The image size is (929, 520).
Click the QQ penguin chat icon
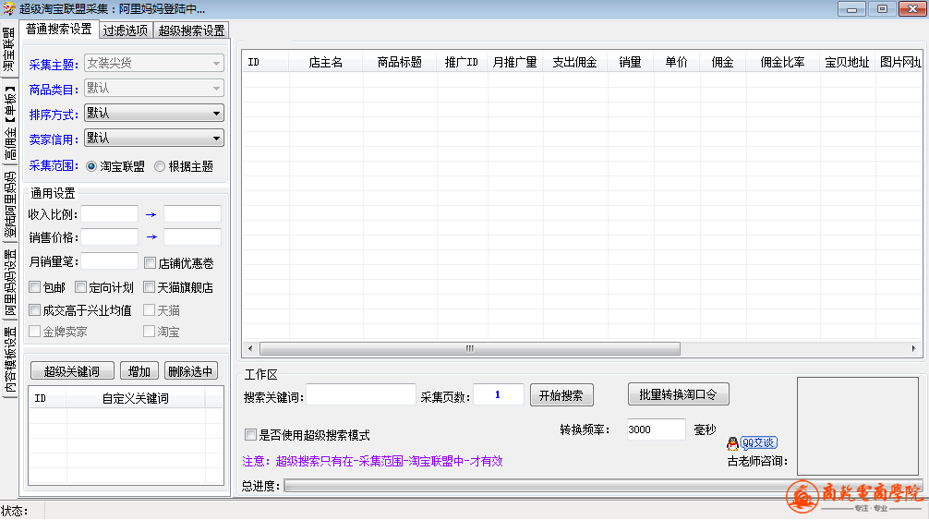pyautogui.click(x=732, y=443)
